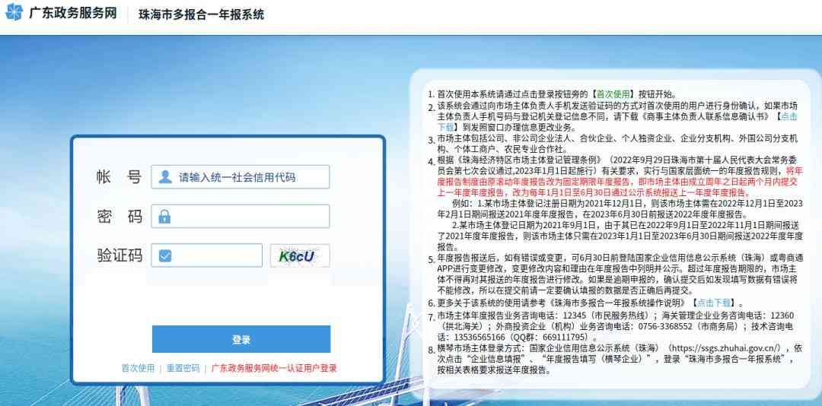Image resolution: width=822 pixels, height=406 pixels.
Task: Click the user icon in account field
Action: [x=165, y=177]
